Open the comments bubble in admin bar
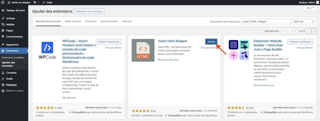Screen dimensions: 320x121 point(36,3)
